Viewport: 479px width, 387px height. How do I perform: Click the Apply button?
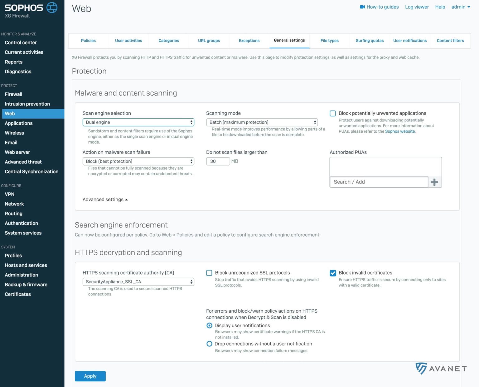pyautogui.click(x=90, y=376)
